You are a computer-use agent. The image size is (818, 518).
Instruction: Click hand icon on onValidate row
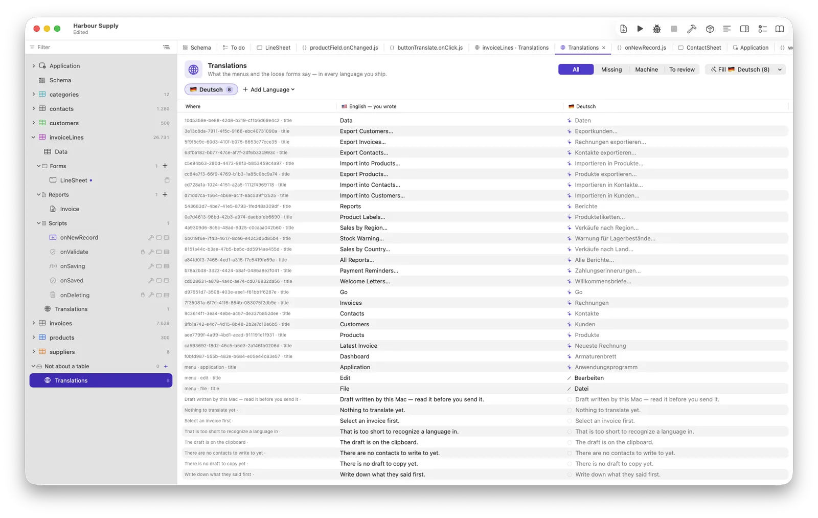(x=143, y=252)
